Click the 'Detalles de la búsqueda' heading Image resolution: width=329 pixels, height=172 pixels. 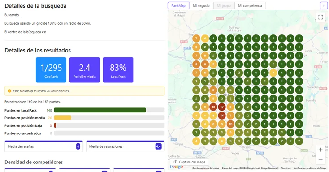click(x=35, y=6)
